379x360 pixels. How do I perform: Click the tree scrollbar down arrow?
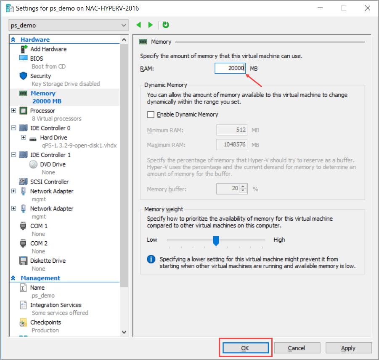pyautogui.click(x=124, y=332)
